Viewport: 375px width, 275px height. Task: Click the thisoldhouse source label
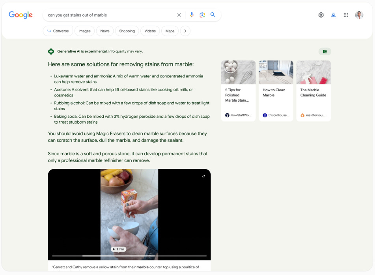[276, 115]
